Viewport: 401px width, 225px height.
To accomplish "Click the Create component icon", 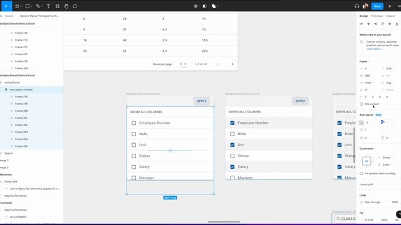I will tap(195, 6).
